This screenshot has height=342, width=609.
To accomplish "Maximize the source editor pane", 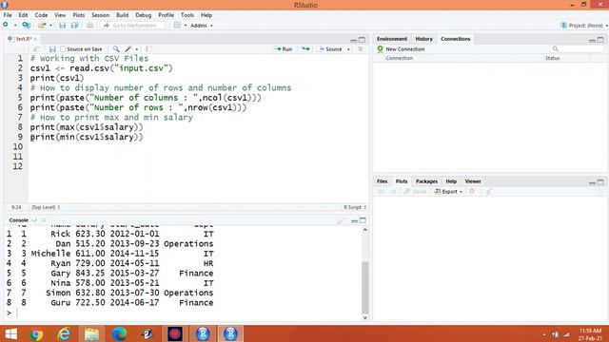I will [362, 40].
